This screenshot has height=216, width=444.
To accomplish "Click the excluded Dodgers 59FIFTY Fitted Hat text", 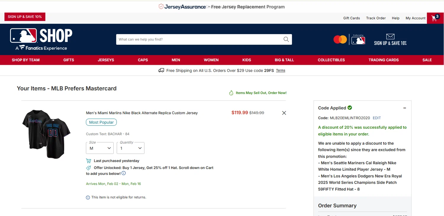I will (360, 183).
